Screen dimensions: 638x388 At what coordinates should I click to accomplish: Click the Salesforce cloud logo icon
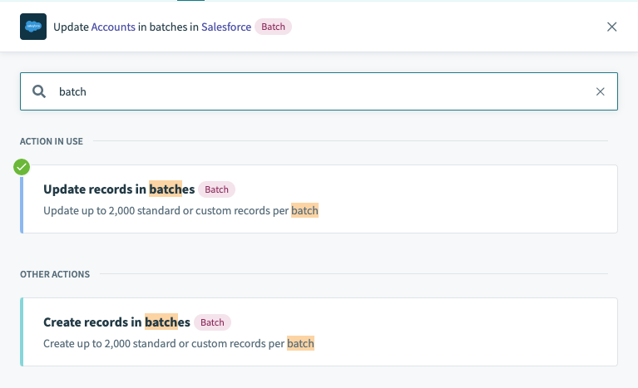[33, 27]
